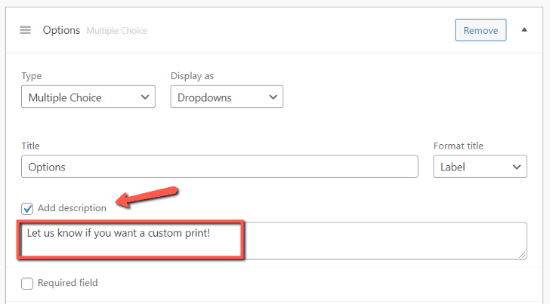The height and width of the screenshot is (304, 550).
Task: Click the Options heading in the panel header
Action: [61, 30]
